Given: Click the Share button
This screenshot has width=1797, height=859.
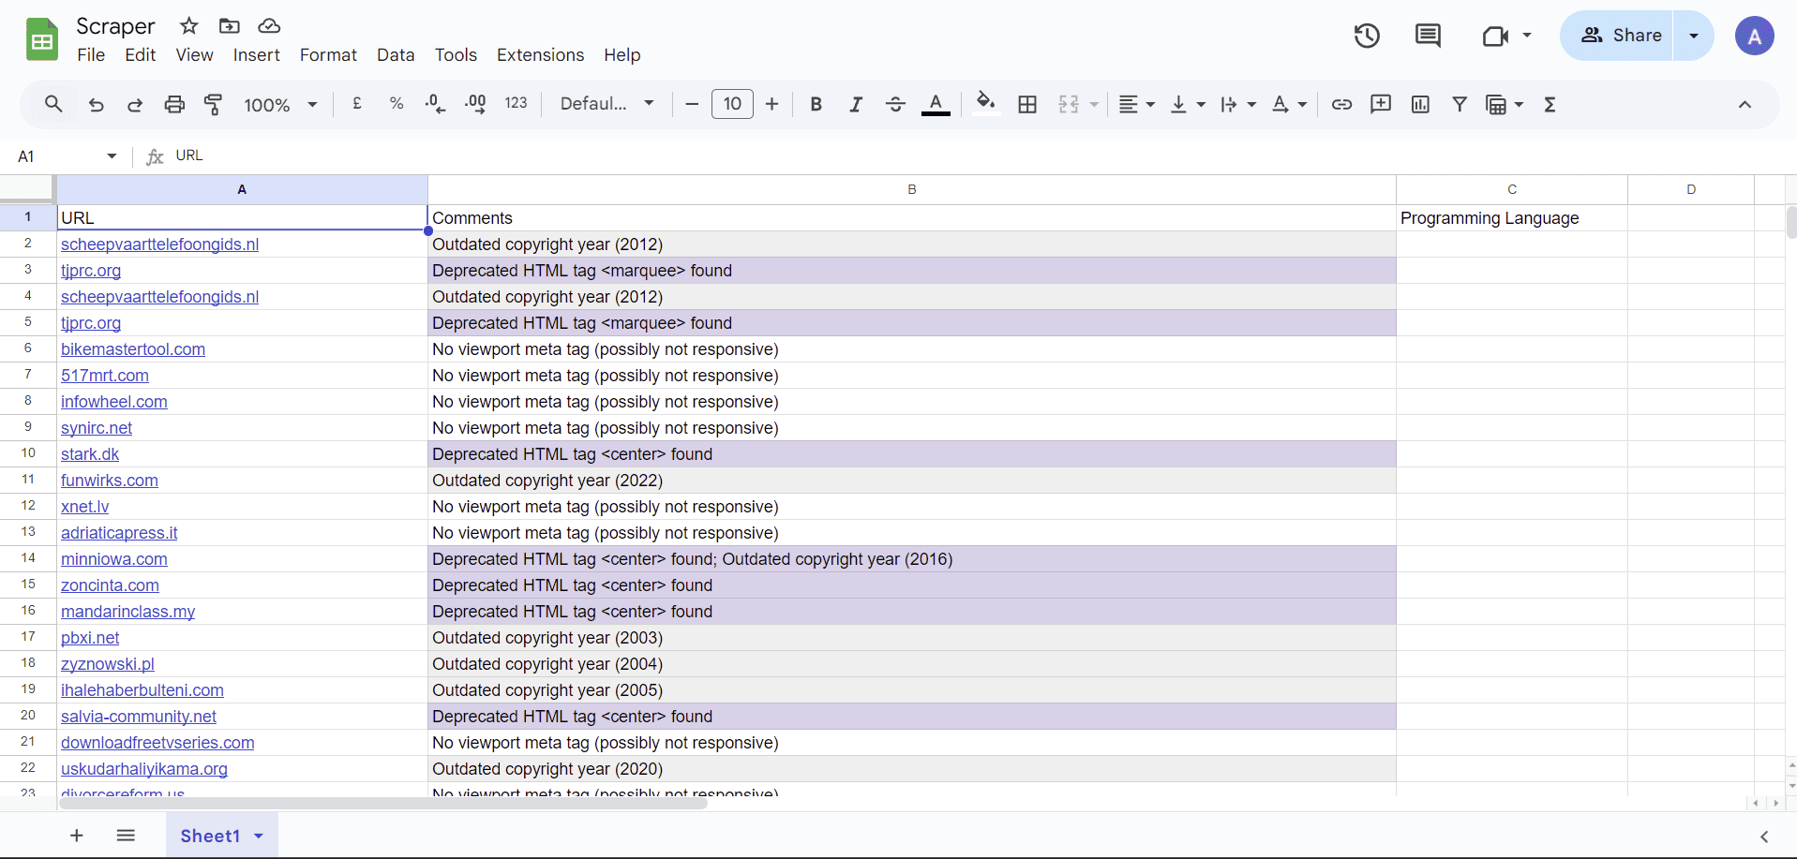Looking at the screenshot, I should (x=1618, y=36).
